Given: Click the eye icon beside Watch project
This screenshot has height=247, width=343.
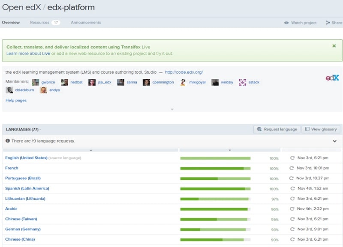Looking at the screenshot, I should [286, 23].
